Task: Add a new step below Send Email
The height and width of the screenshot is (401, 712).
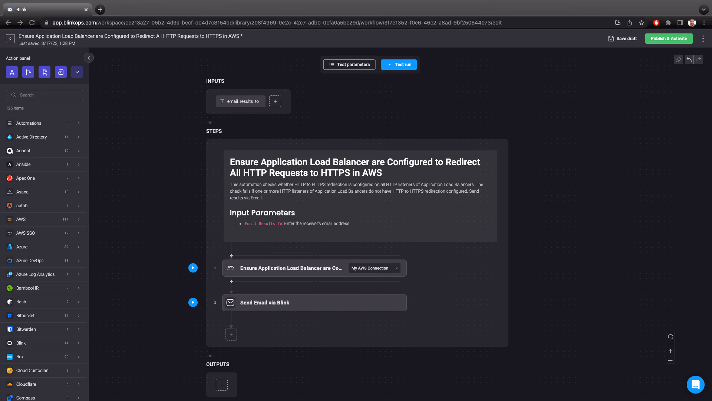Action: 231,335
